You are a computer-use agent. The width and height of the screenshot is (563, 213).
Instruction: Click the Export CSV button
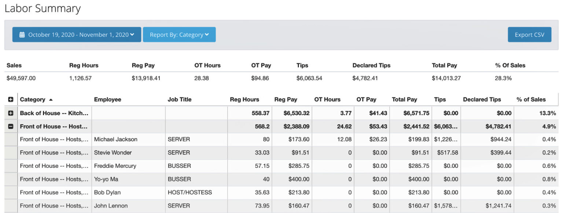coord(529,35)
